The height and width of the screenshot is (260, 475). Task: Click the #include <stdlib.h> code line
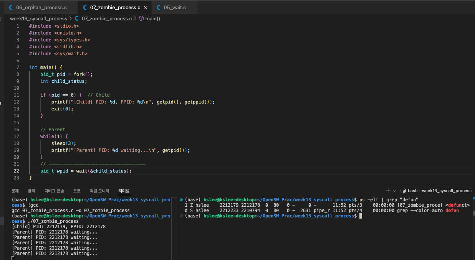pyautogui.click(x=55, y=47)
